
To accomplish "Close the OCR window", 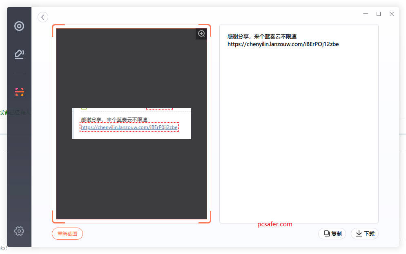I will (392, 14).
